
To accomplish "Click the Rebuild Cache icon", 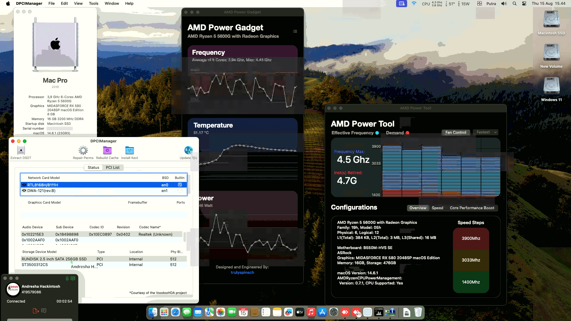I will point(107,150).
